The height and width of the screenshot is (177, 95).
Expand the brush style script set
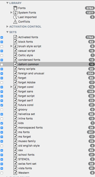point(11,46)
